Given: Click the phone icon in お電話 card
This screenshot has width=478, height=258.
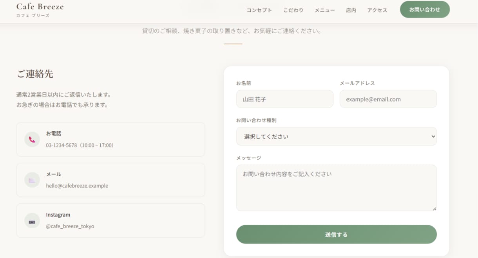Looking at the screenshot, I should pyautogui.click(x=32, y=140).
